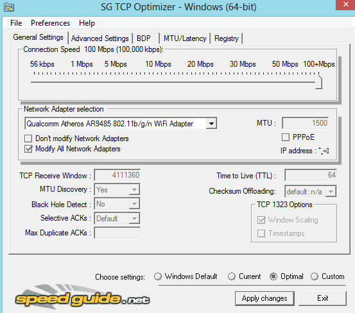Open the Preferences menu

pos(50,23)
